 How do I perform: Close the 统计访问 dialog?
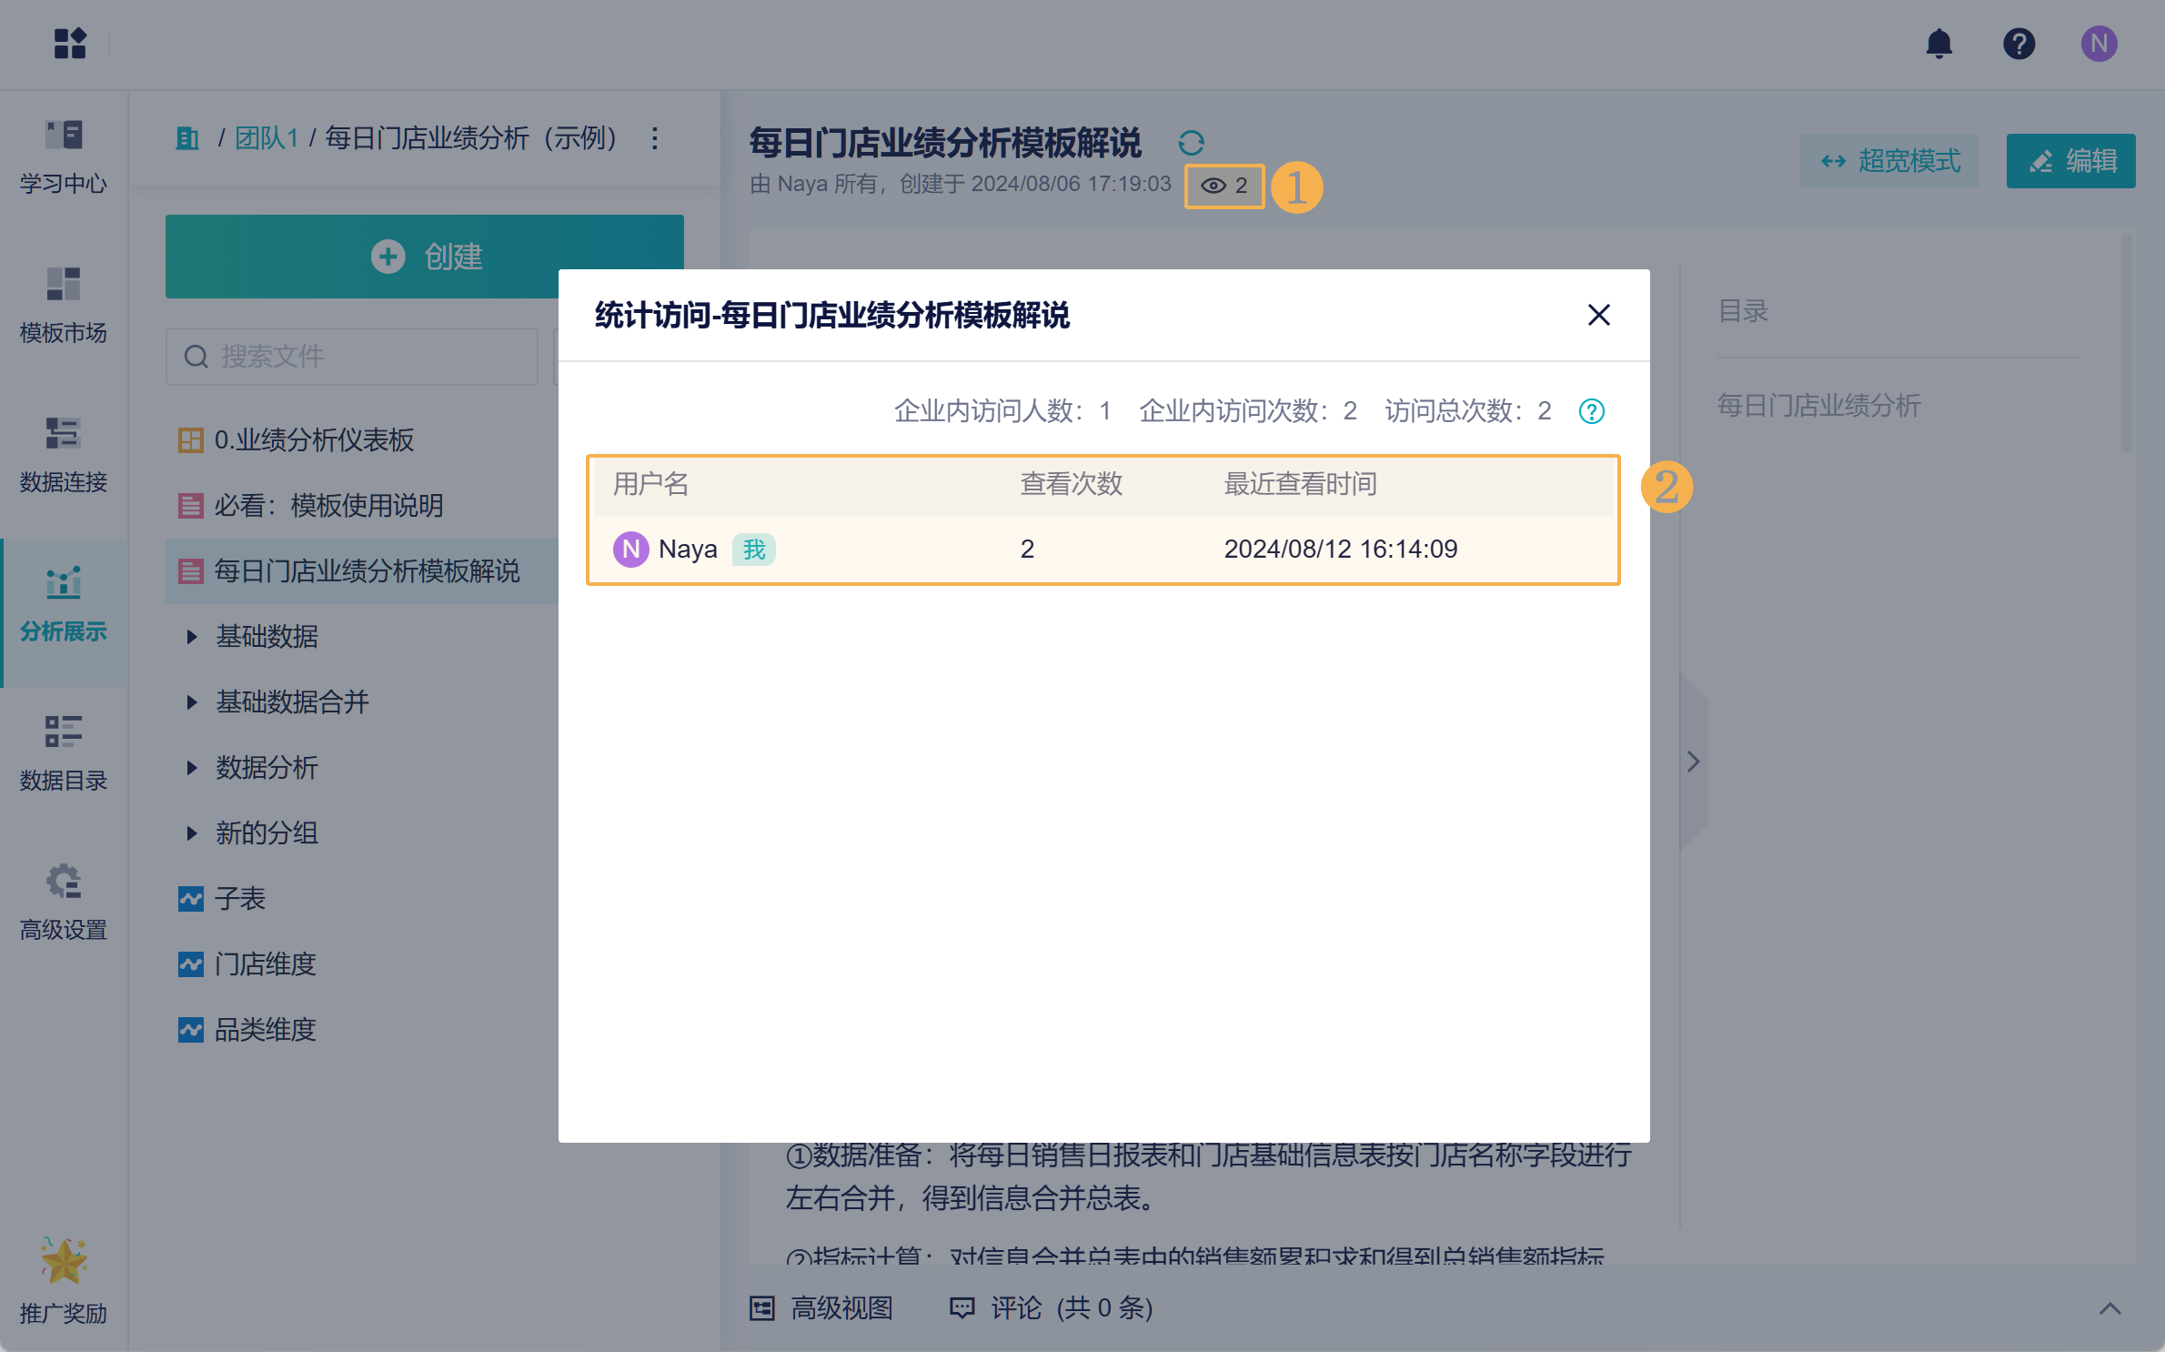click(1598, 315)
